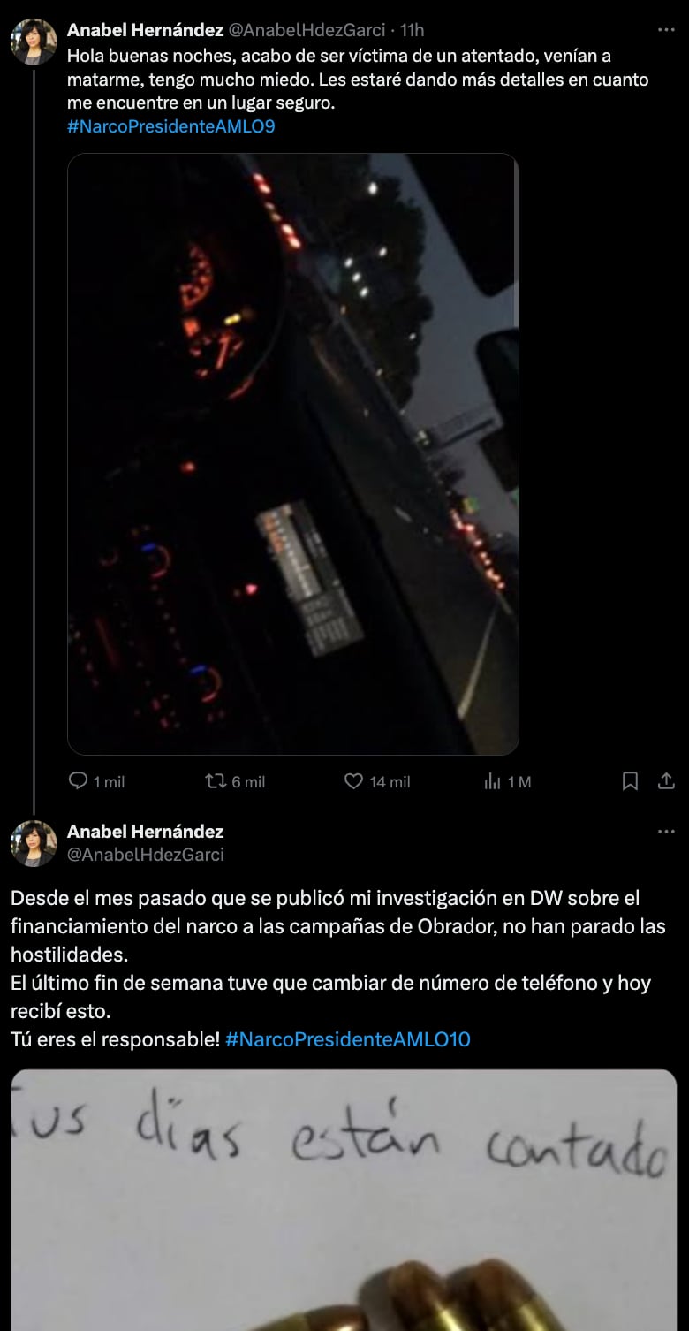Bookmark the first tweet

coord(631,781)
